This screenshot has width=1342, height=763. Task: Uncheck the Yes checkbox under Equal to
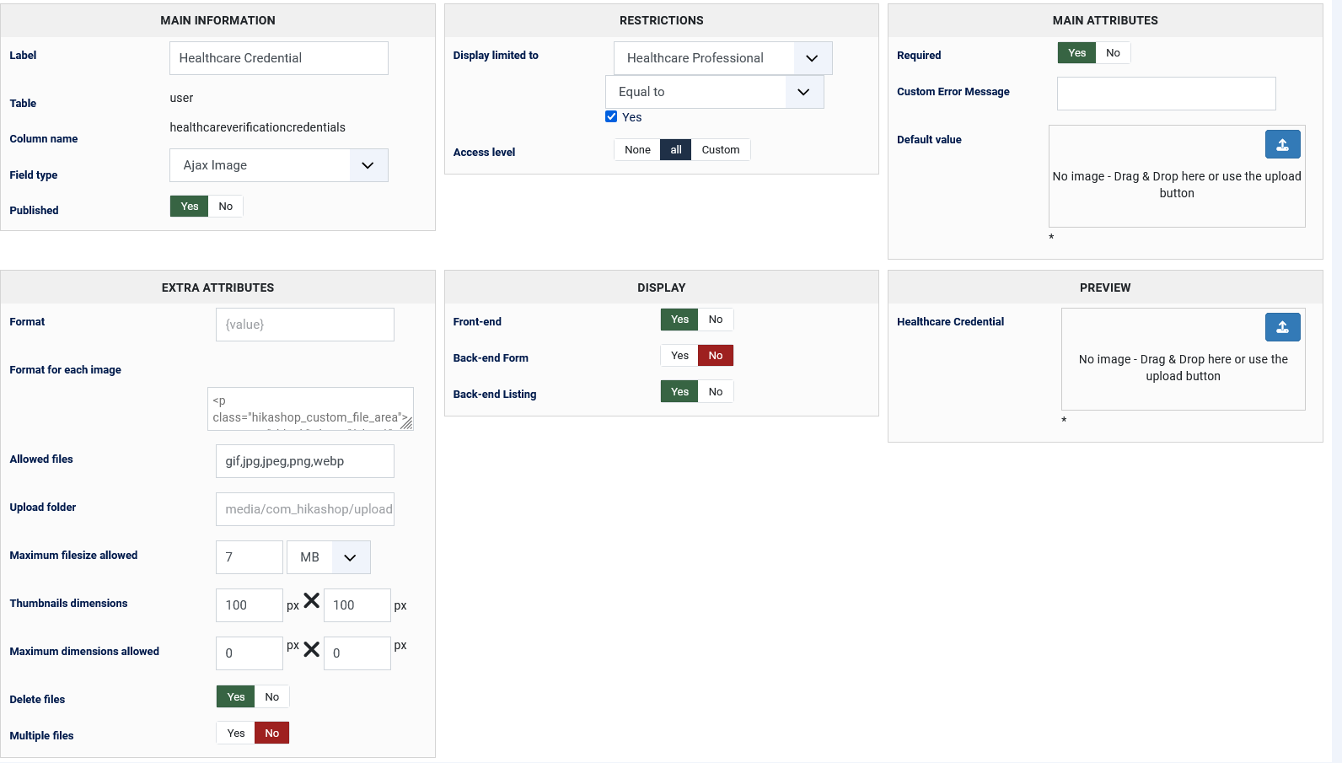click(x=611, y=117)
